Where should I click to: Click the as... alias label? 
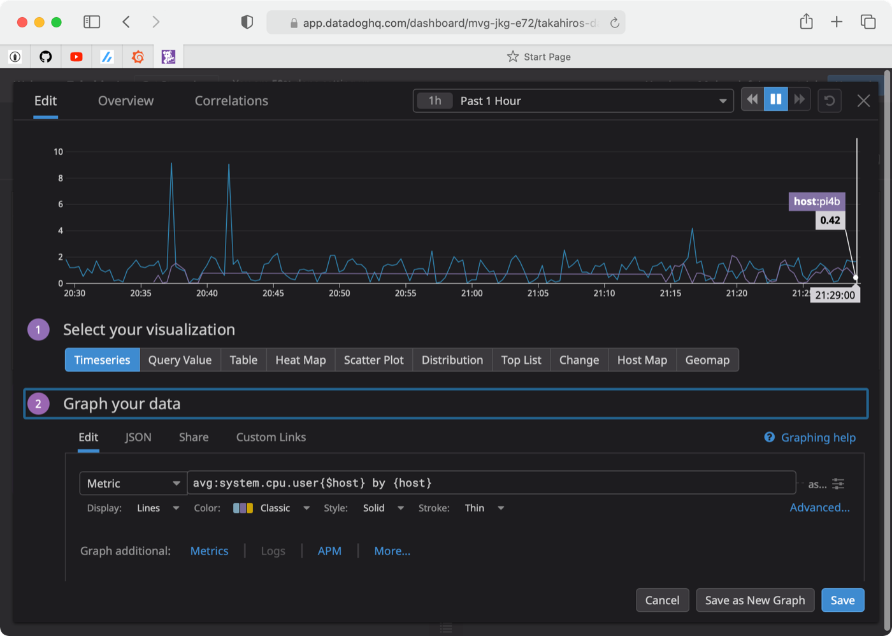817,484
